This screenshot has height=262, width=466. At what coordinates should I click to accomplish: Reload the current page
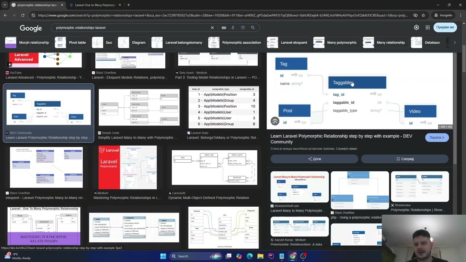click(23, 15)
